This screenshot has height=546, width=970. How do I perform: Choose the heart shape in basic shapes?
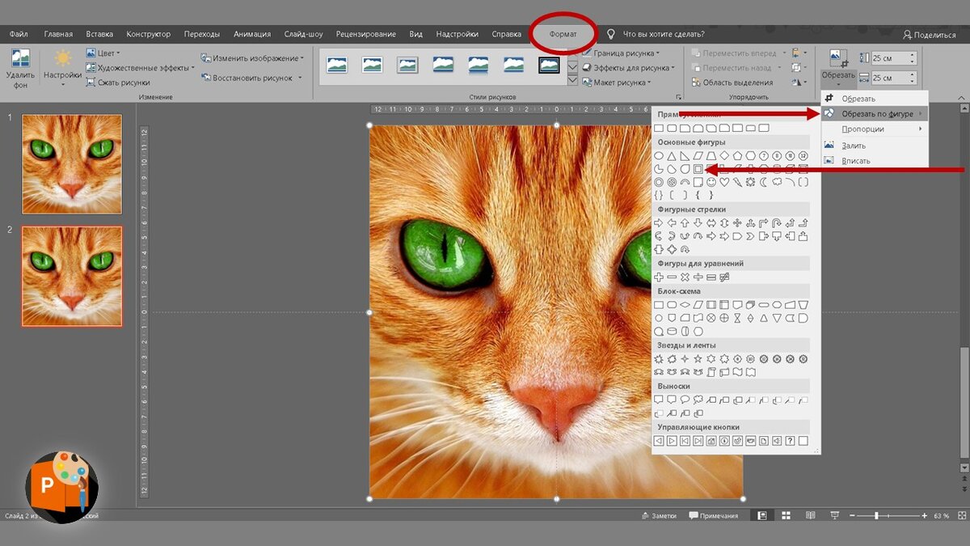click(x=724, y=183)
